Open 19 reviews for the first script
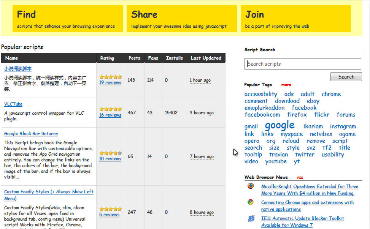This screenshot has height=229, width=370. coord(110,82)
